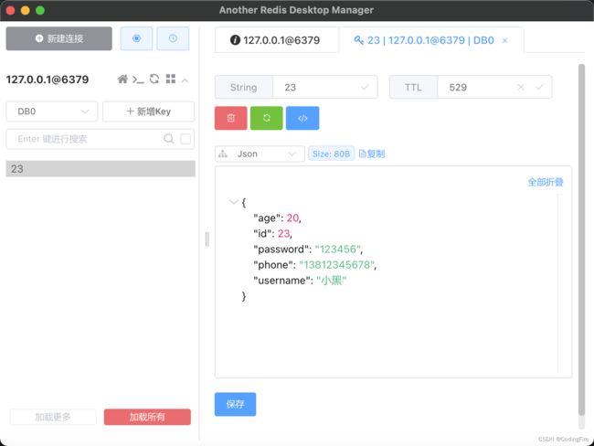594x446 pixels.
Task: Clear TTL with the X icon
Action: coord(521,87)
